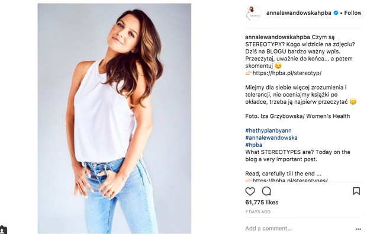Click the 7 DAYS AGO timestamp
367x234 pixels.
(x=257, y=212)
